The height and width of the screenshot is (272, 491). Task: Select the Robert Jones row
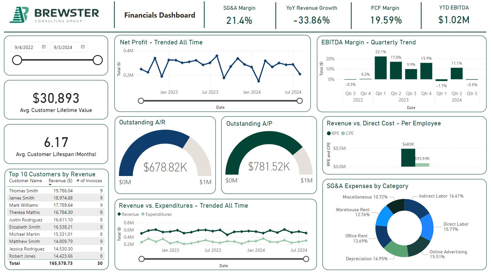point(56,256)
